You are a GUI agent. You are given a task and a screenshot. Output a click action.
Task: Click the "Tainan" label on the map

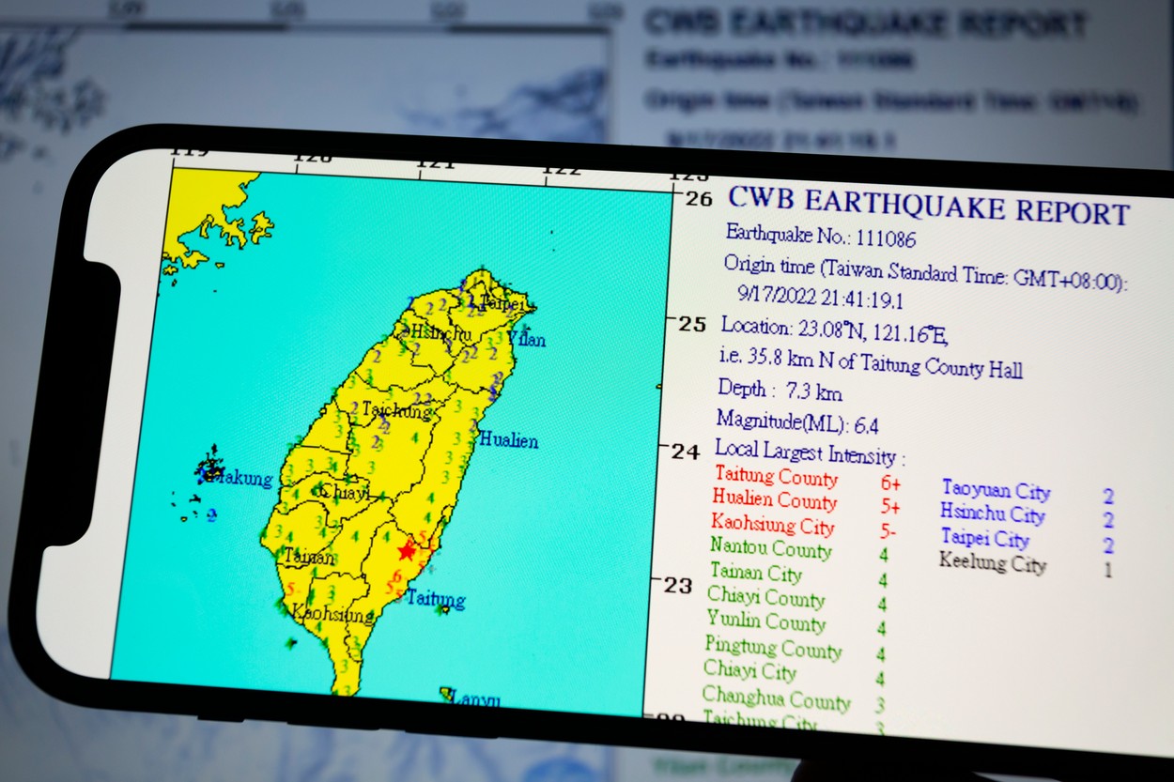pos(308,557)
